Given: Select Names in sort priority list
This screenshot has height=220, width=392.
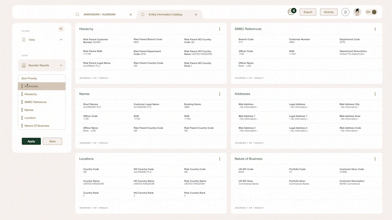Looking at the screenshot, I should click(x=42, y=110).
